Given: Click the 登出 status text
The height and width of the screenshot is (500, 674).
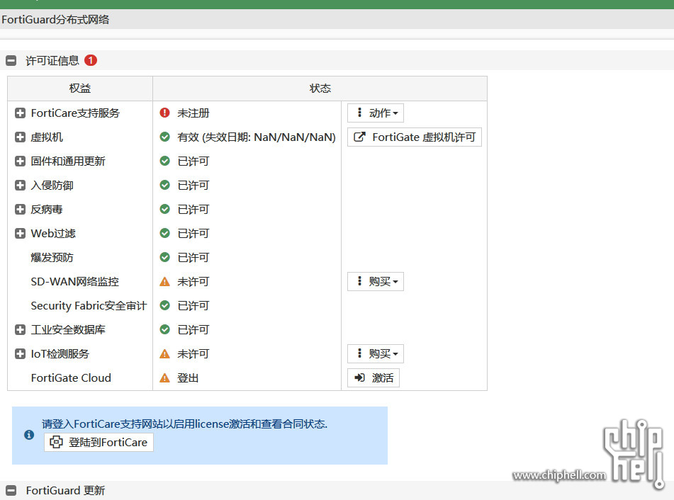Looking at the screenshot, I should pos(188,377).
